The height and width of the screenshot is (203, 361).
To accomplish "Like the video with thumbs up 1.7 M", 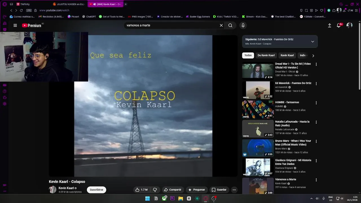I will [141, 190].
